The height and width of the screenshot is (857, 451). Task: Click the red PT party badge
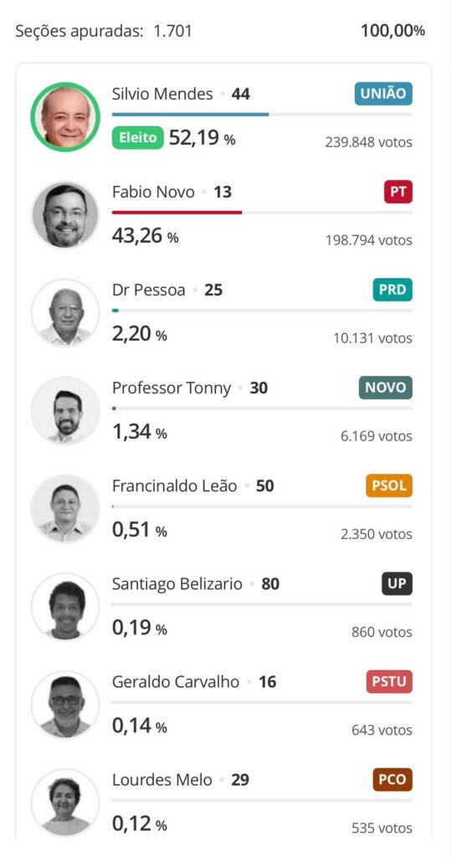pyautogui.click(x=398, y=192)
